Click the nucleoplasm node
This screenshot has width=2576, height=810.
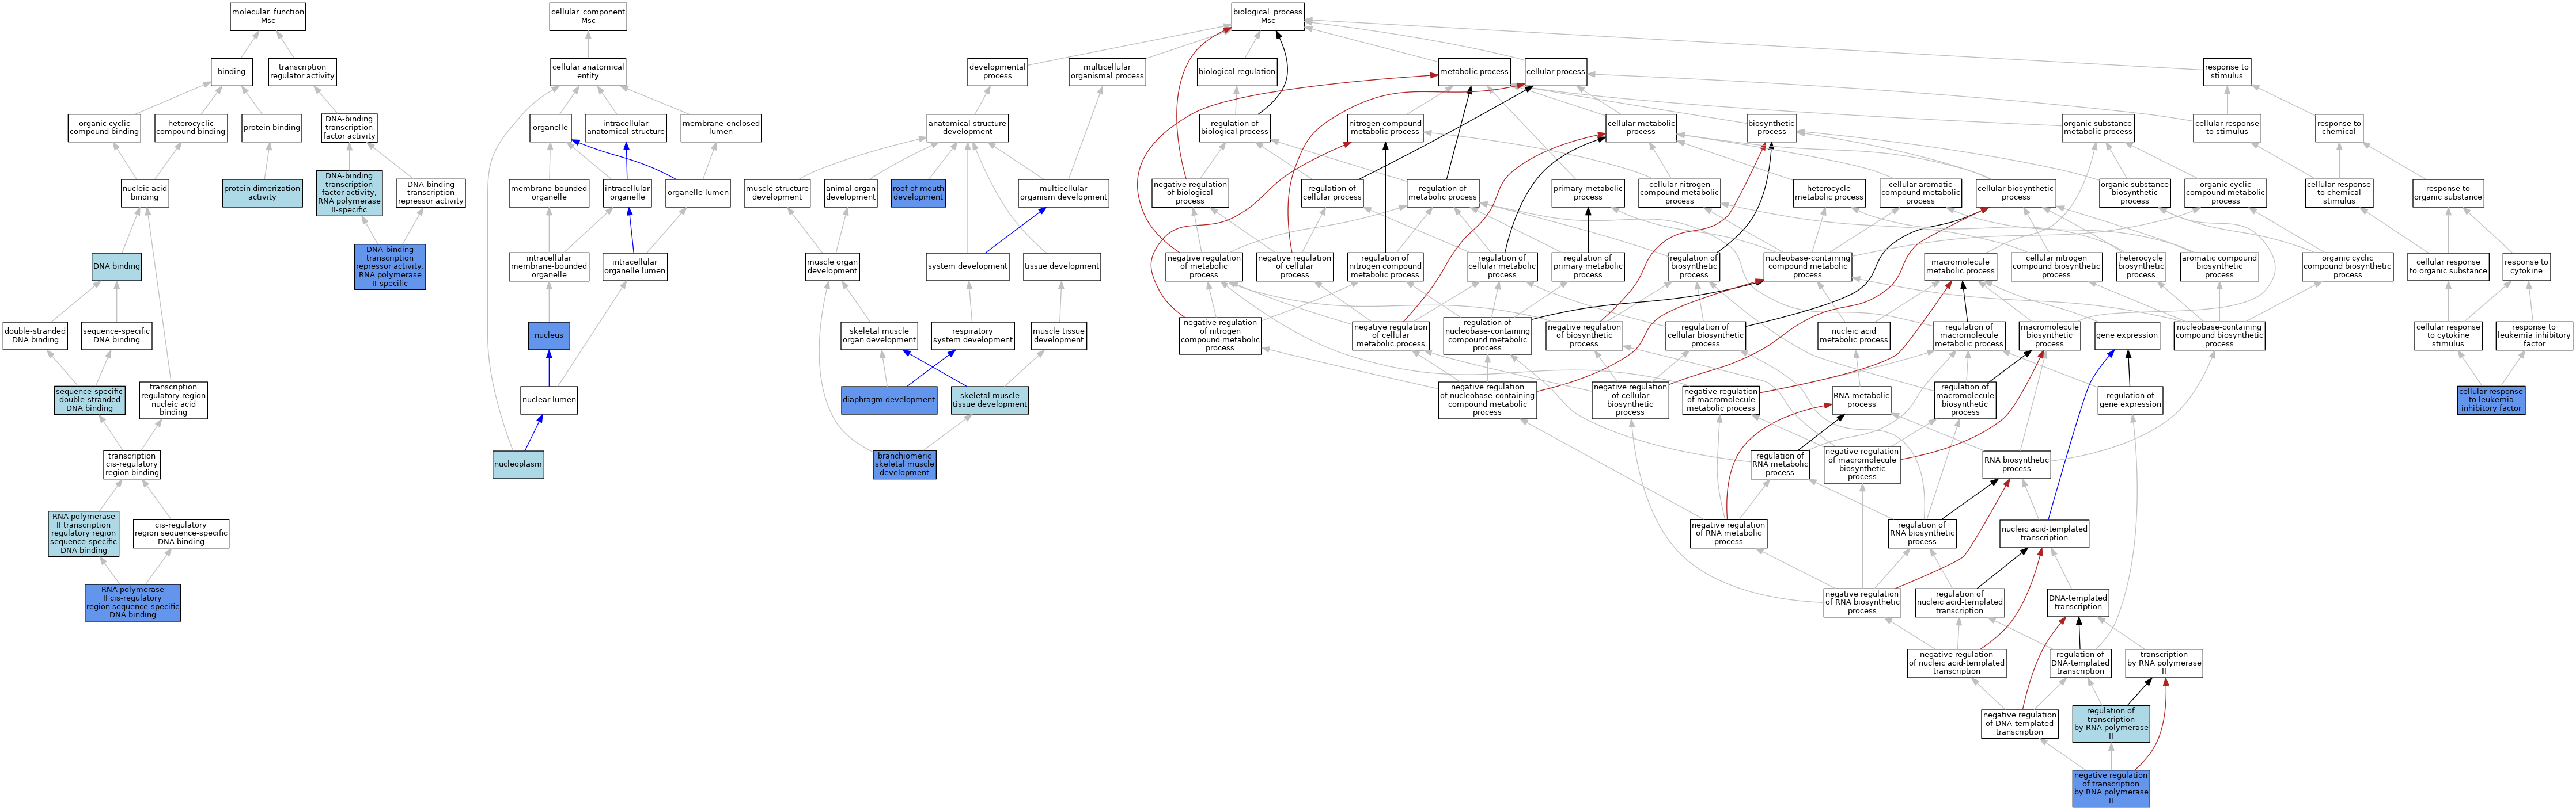[518, 464]
